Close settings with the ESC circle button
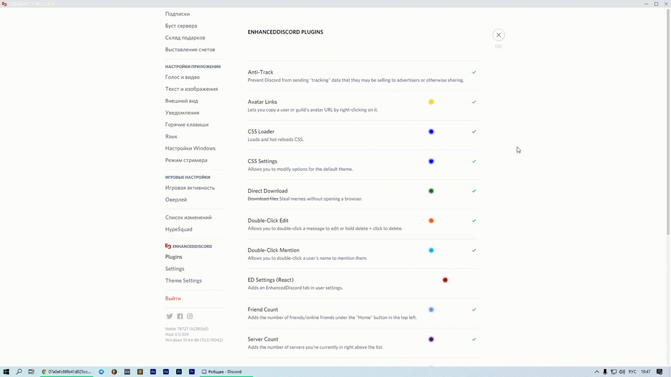This screenshot has width=671, height=377. (498, 35)
